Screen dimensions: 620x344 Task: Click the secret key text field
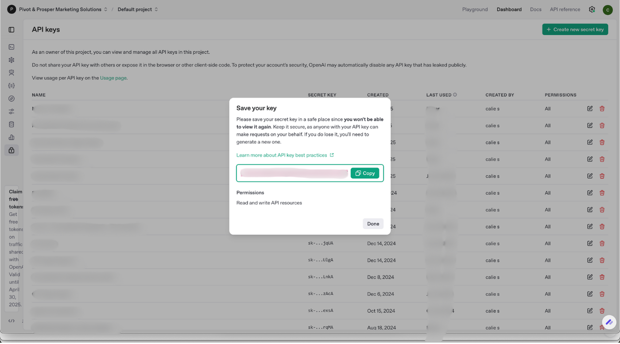coord(294,173)
